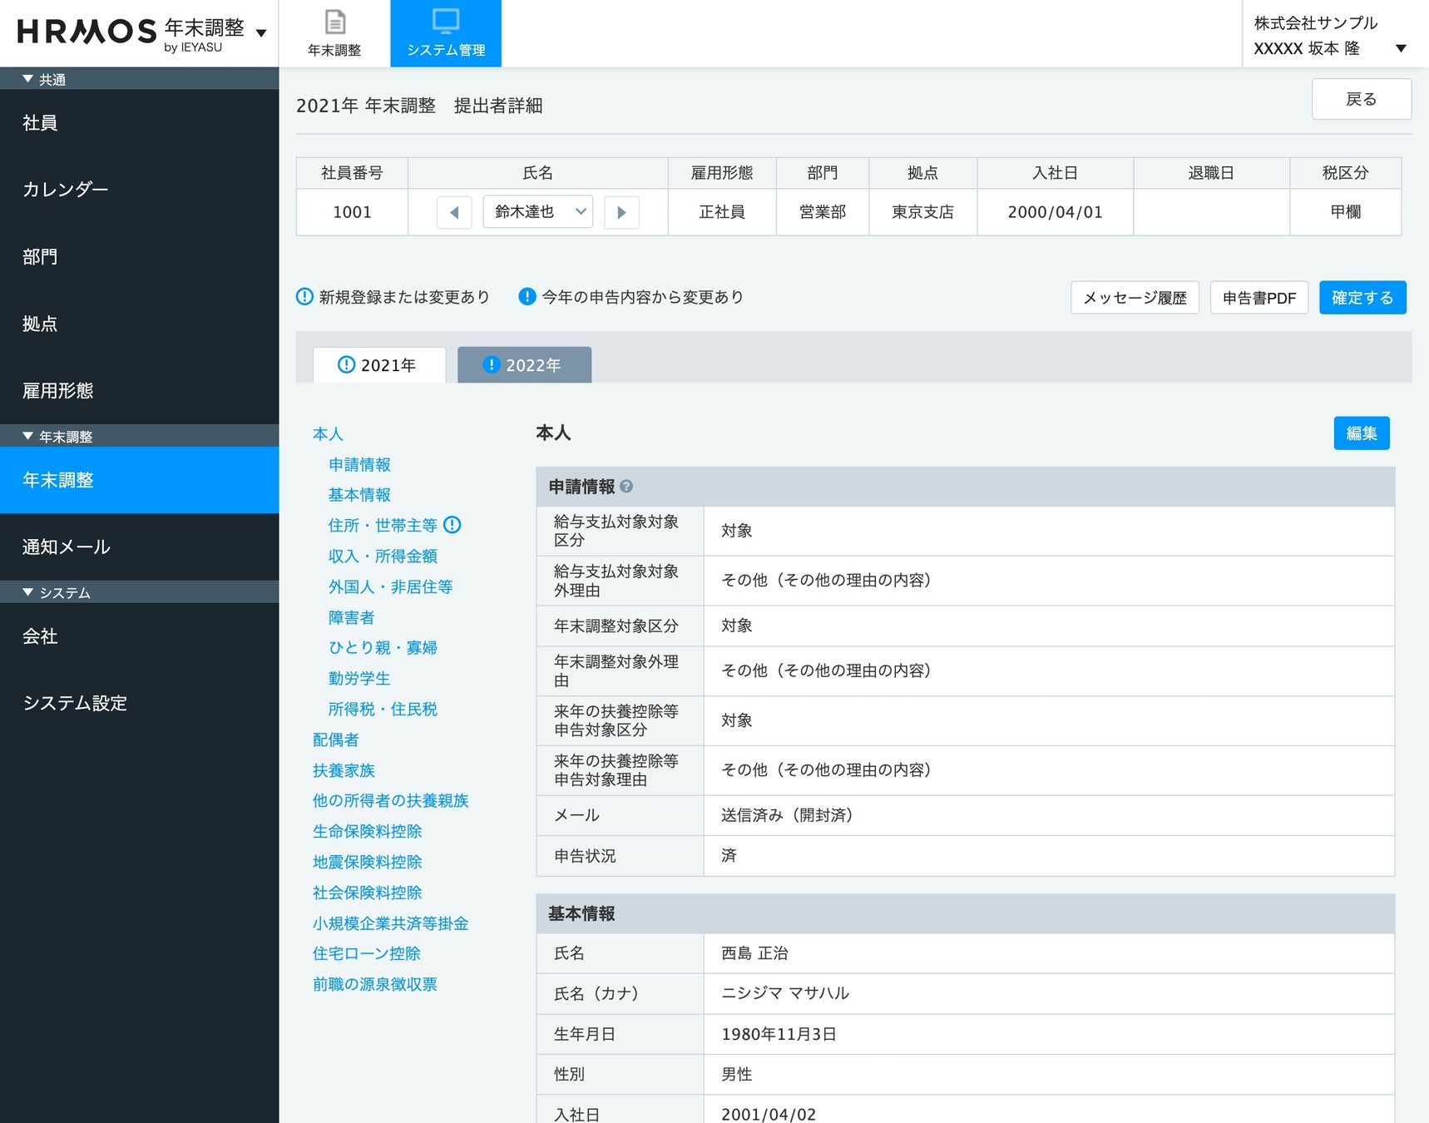Open the 申告書PDF
Image resolution: width=1429 pixels, height=1123 pixels.
pyautogui.click(x=1258, y=298)
